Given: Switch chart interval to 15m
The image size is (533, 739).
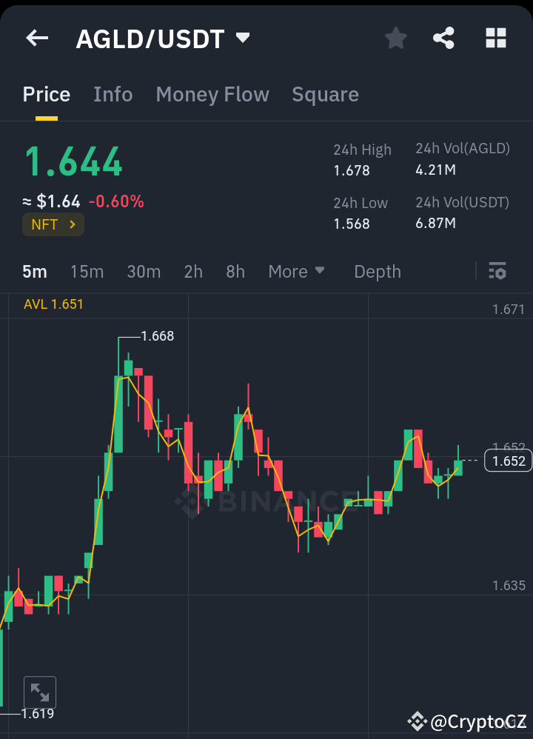Looking at the screenshot, I should tap(87, 272).
